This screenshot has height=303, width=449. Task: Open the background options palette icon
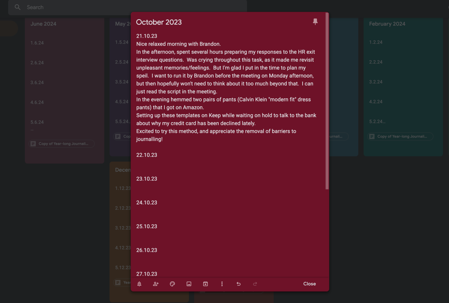tap(172, 284)
